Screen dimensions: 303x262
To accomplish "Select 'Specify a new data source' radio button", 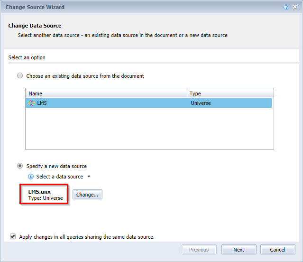I will (x=20, y=166).
